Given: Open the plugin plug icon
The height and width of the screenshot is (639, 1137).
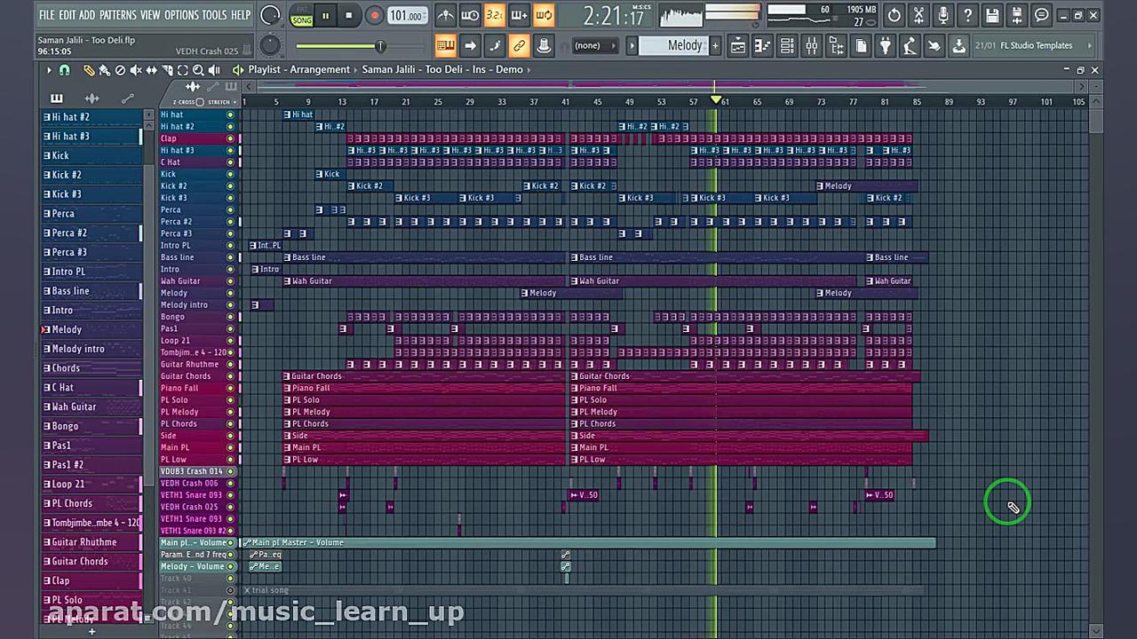Looking at the screenshot, I should 885,45.
